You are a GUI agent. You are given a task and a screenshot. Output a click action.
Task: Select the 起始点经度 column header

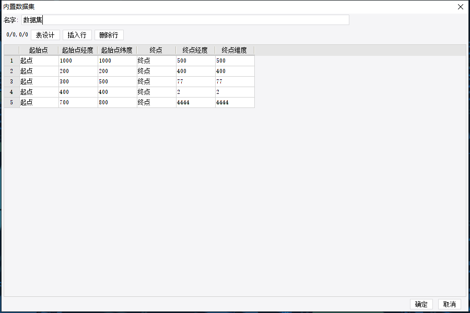coord(78,50)
